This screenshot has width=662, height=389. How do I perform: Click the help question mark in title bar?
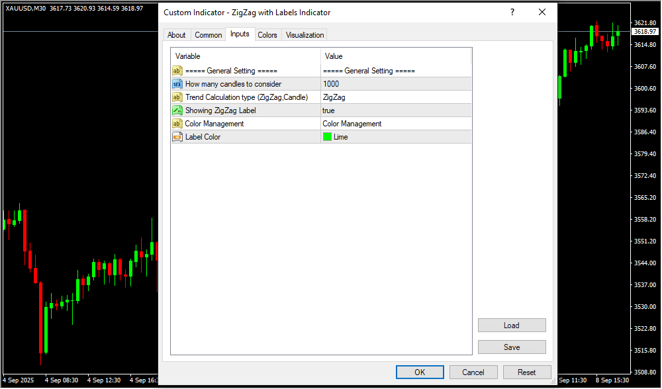tap(512, 13)
